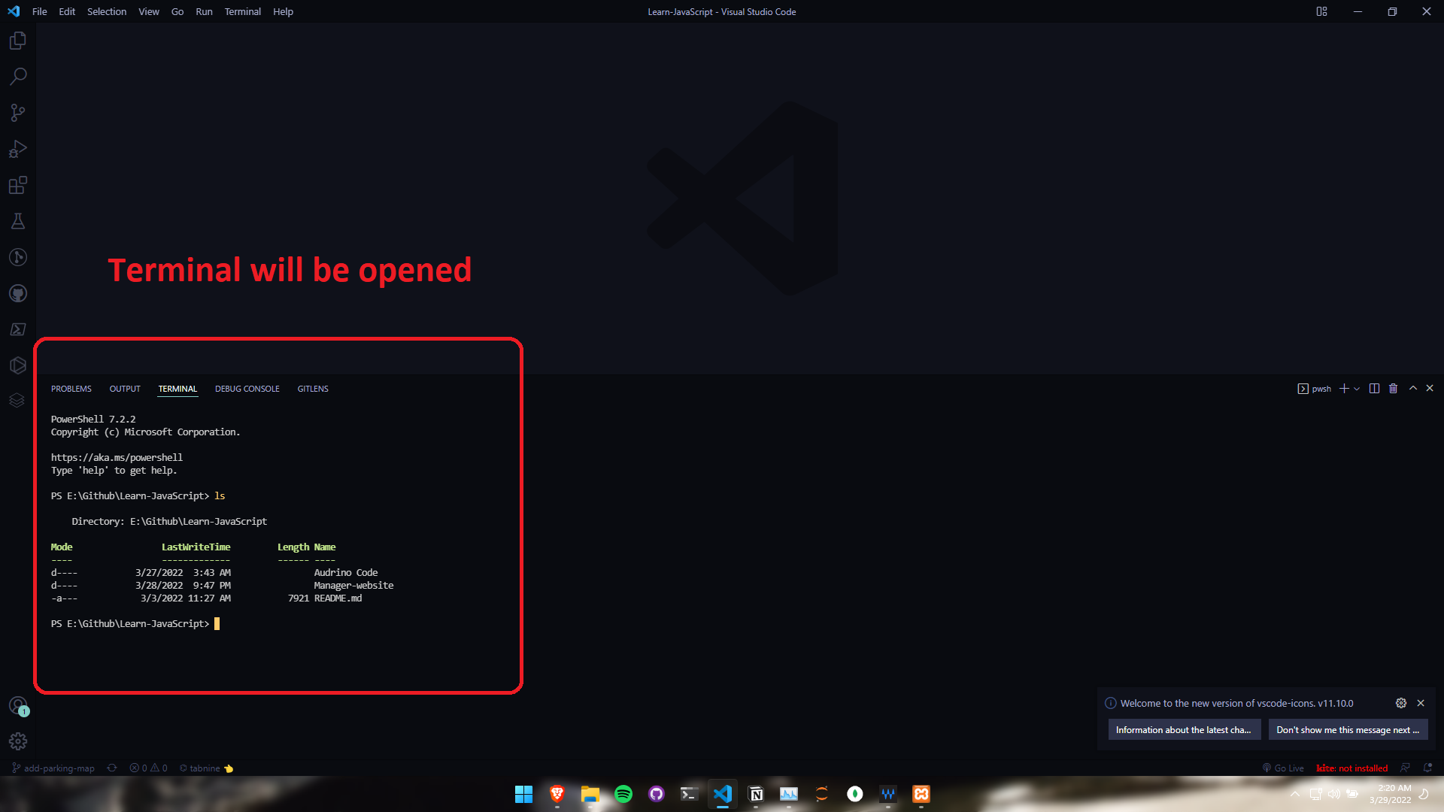Open the Terminal menu in menu bar
The image size is (1444, 812).
pos(242,11)
